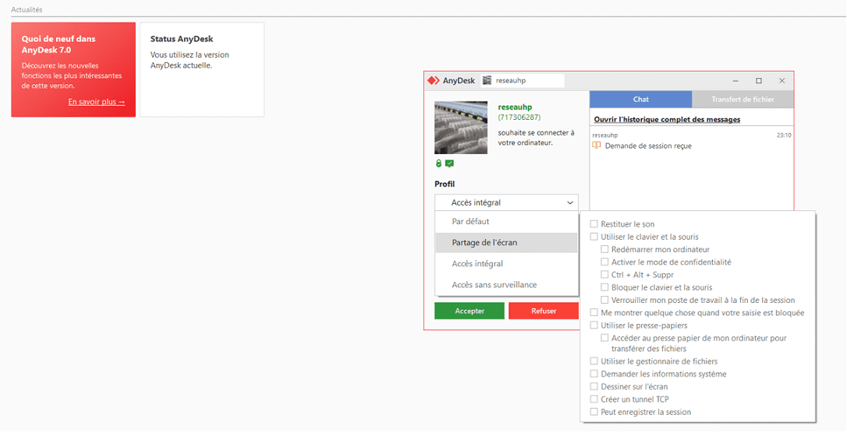Open Ouvrir l'historique complet des messages

point(667,120)
